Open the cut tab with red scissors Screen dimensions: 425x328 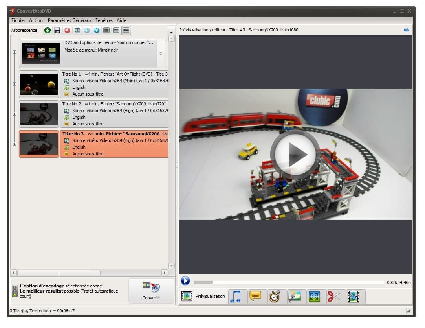click(x=333, y=296)
